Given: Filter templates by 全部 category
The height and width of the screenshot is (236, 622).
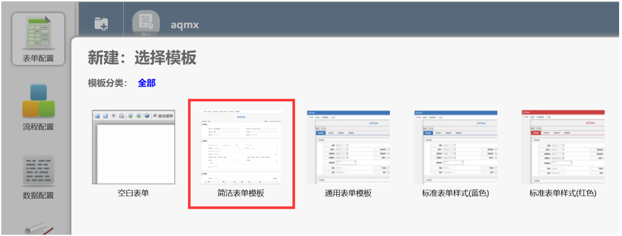Looking at the screenshot, I should pyautogui.click(x=147, y=83).
